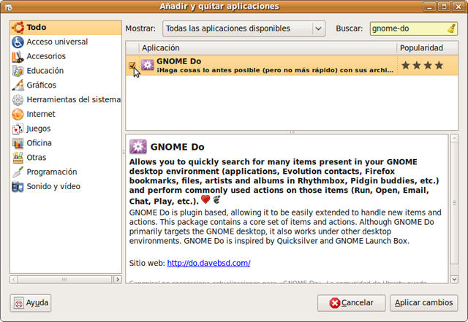
Task: Select the Programación category
Action: point(53,172)
